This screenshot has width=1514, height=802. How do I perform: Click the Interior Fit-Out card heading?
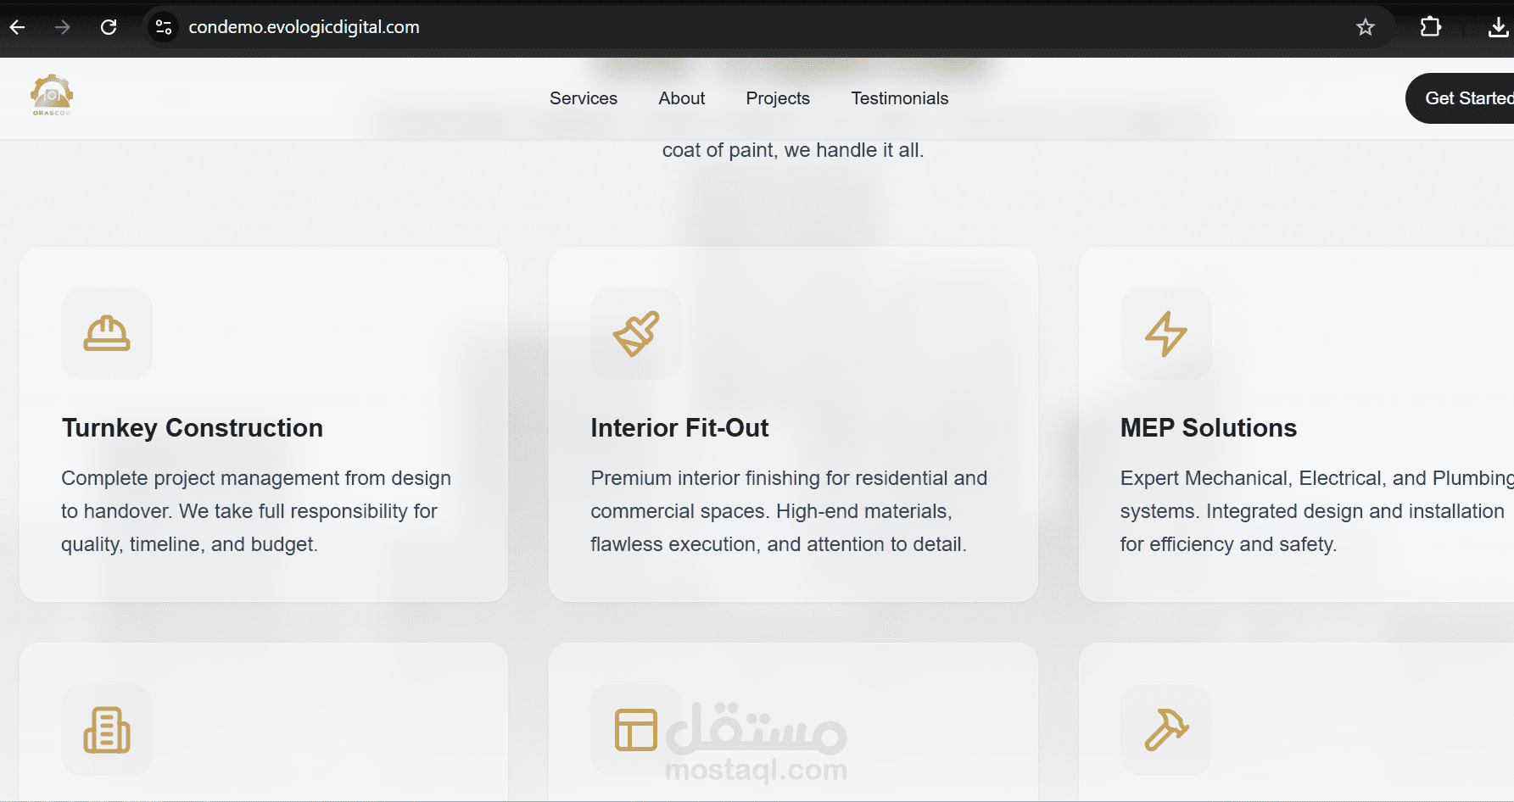coord(679,428)
